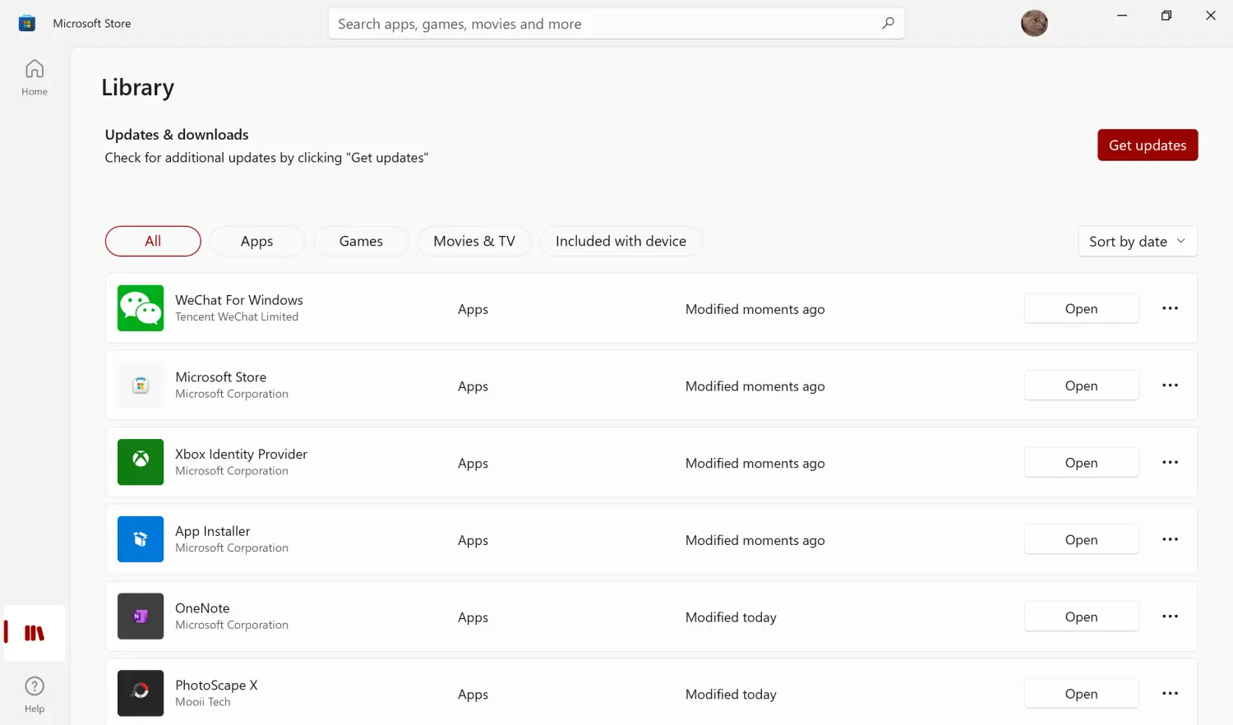This screenshot has width=1233, height=725.
Task: Click the search magnifier icon
Action: pyautogui.click(x=888, y=24)
